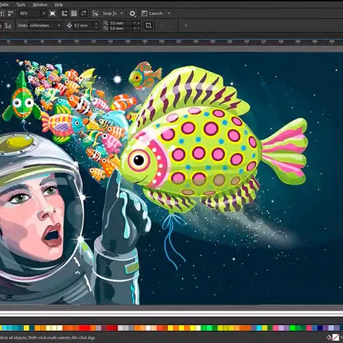
Task: Toggle the show grid button
Action: tap(74, 14)
